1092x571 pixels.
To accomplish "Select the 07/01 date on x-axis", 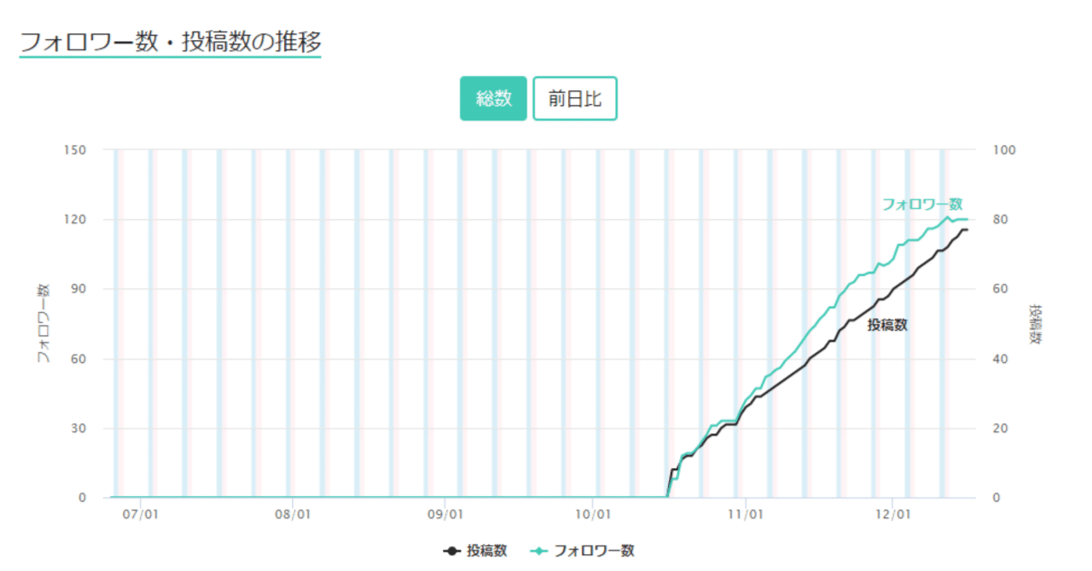I will [x=142, y=515].
